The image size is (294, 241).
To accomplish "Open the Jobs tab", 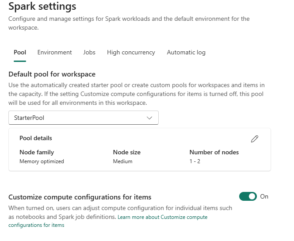I will pos(89,53).
